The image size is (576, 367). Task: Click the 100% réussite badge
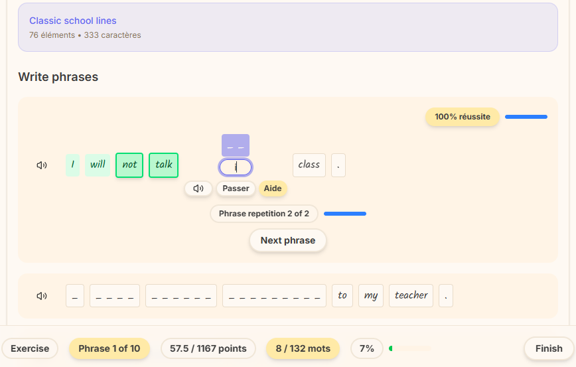(463, 117)
